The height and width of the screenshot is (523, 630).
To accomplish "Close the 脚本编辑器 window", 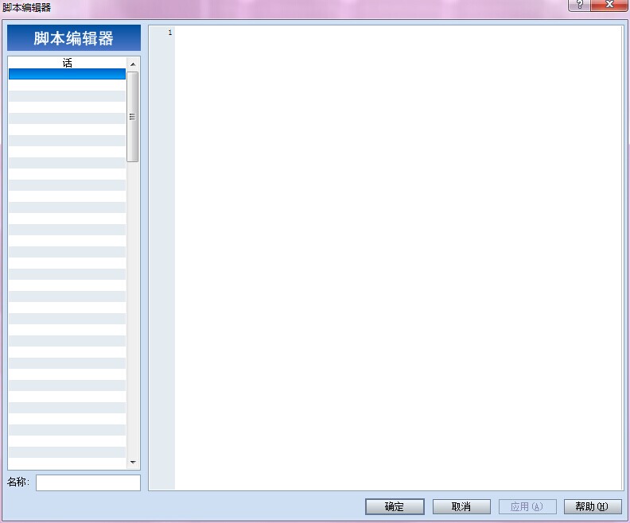I will pos(609,6).
